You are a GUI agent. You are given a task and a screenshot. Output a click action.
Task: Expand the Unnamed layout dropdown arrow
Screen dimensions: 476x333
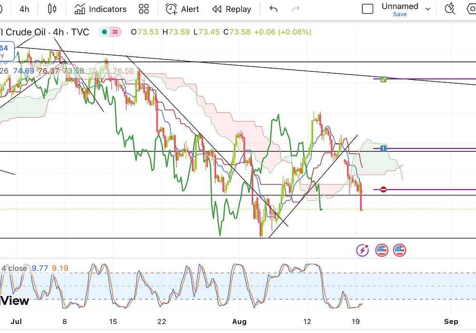click(x=427, y=9)
